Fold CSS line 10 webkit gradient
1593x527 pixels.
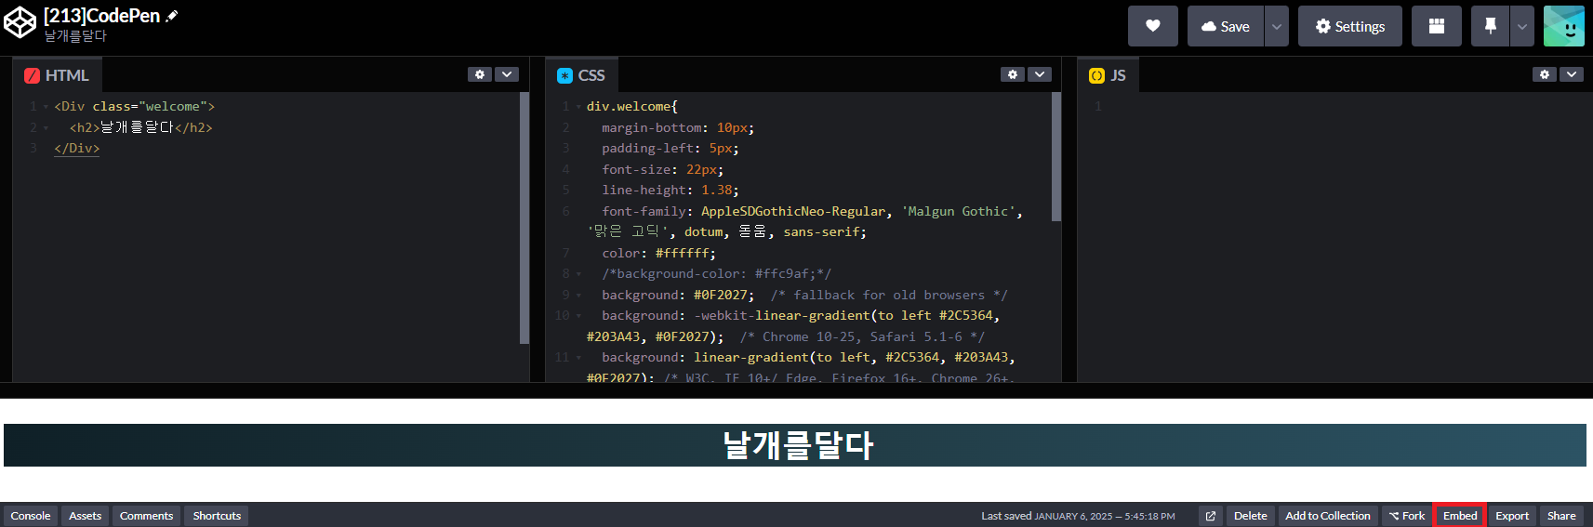[x=578, y=316]
